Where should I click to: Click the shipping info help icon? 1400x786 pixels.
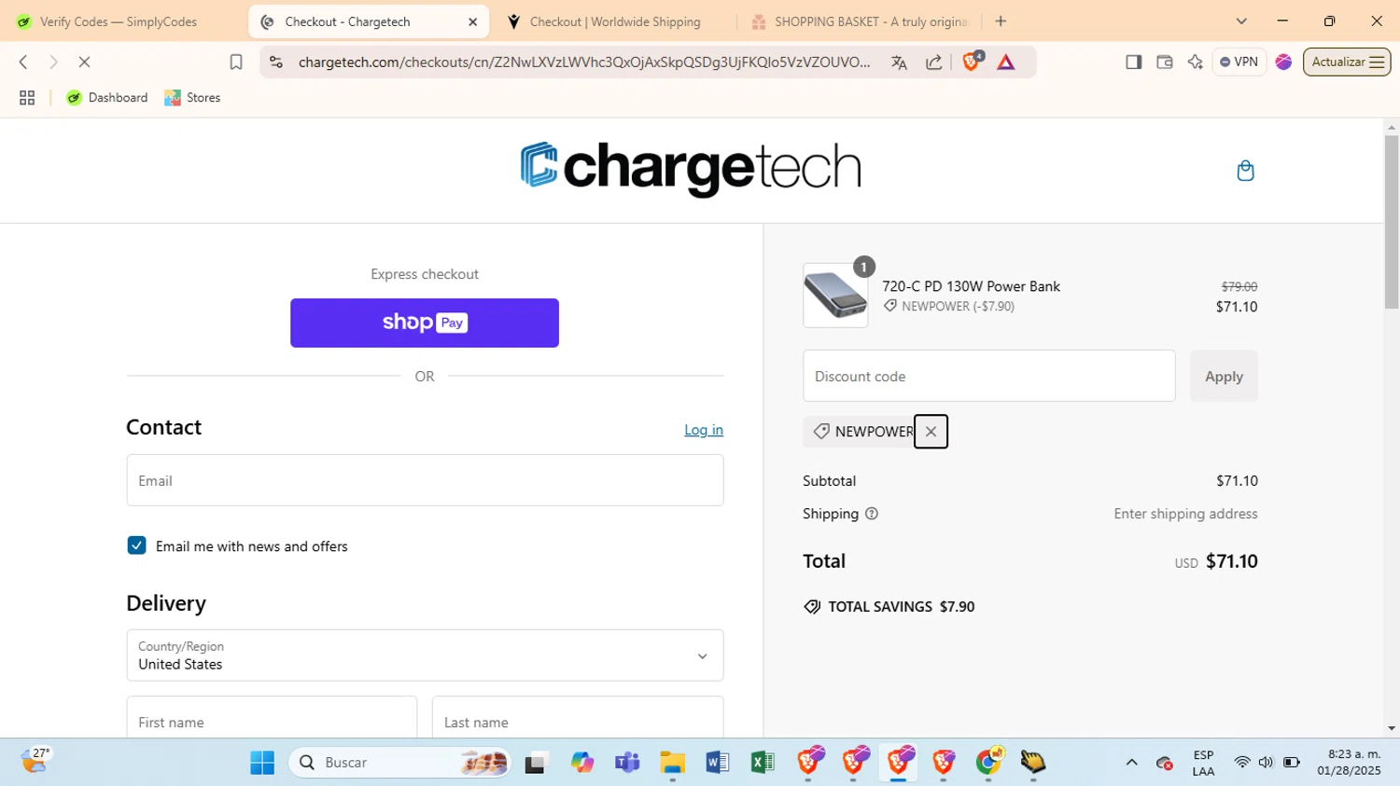872,514
